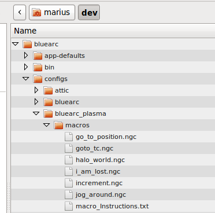Select the attic folder name

point(62,90)
